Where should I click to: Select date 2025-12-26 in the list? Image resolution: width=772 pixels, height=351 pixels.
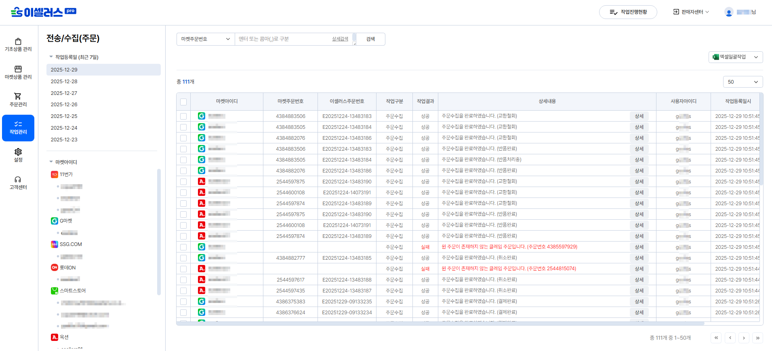point(103,105)
